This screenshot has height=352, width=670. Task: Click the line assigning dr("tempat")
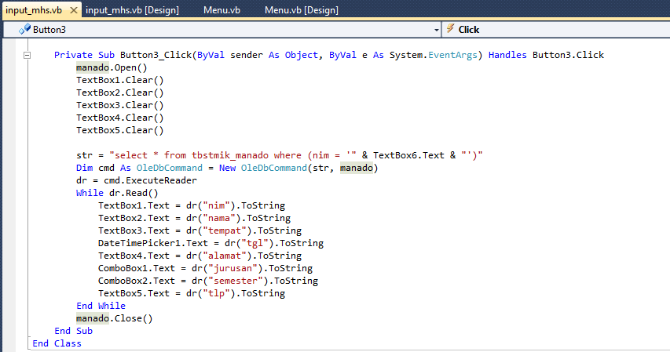200,230
